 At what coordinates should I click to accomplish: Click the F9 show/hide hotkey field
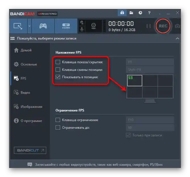[150, 62]
